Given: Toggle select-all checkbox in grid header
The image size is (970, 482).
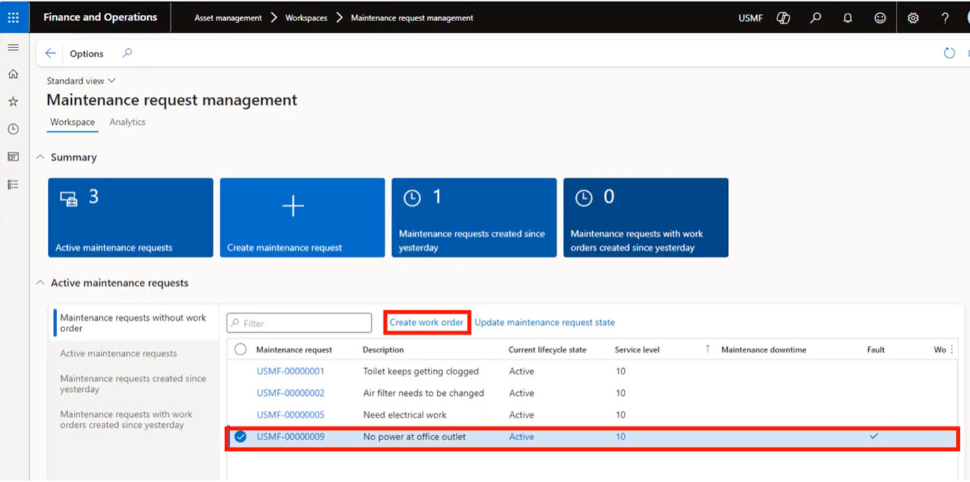Looking at the screenshot, I should pos(240,350).
